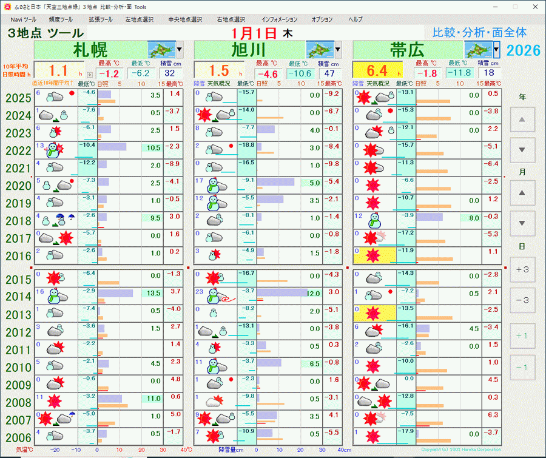
Task: Click the 2022 snowman weather icon for 札幌
Action: pos(55,150)
